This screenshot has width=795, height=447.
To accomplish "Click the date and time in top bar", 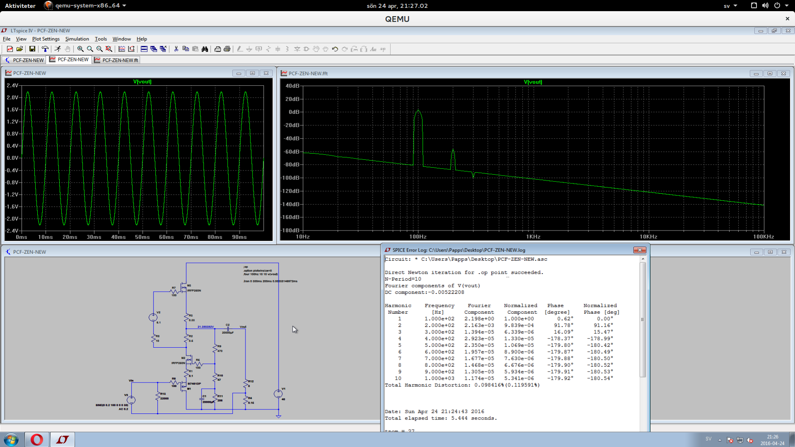I will [397, 5].
